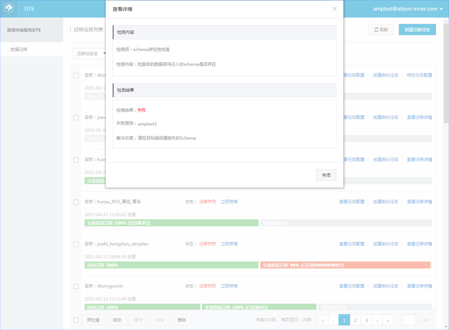
Task: Check the box for huoyu_RDS_青岛_青岛
Action: tap(76, 202)
